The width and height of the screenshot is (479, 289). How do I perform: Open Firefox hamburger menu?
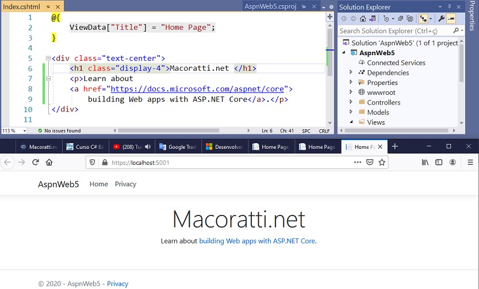(x=470, y=163)
